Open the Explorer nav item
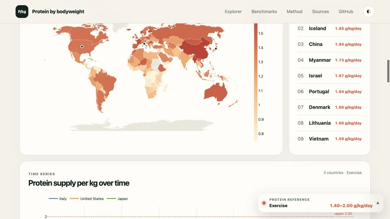Image resolution: width=390 pixels, height=219 pixels. (x=233, y=12)
